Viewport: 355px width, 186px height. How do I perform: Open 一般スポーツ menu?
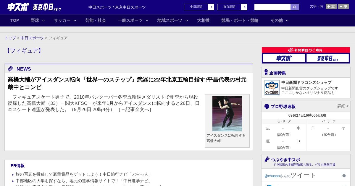coord(130,20)
